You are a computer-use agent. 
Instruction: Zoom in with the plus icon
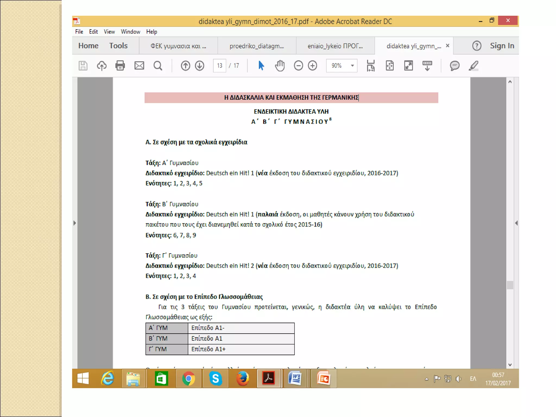click(x=312, y=66)
